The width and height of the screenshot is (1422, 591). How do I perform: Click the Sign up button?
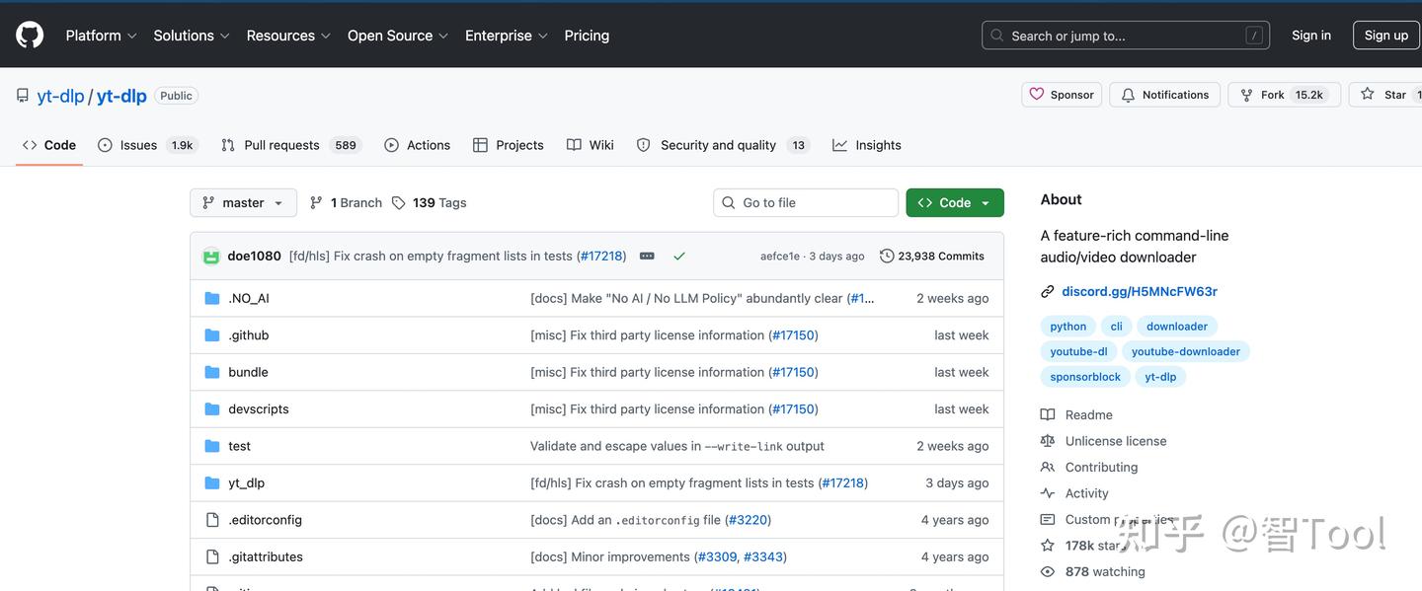1386,36
